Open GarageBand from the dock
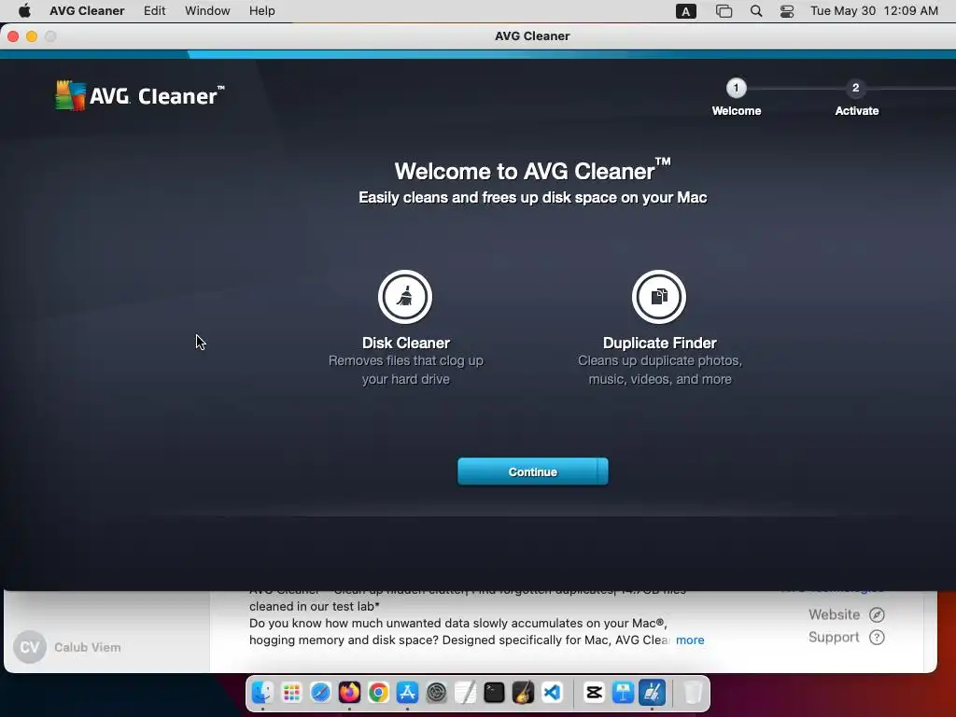Image resolution: width=956 pixels, height=717 pixels. (523, 693)
